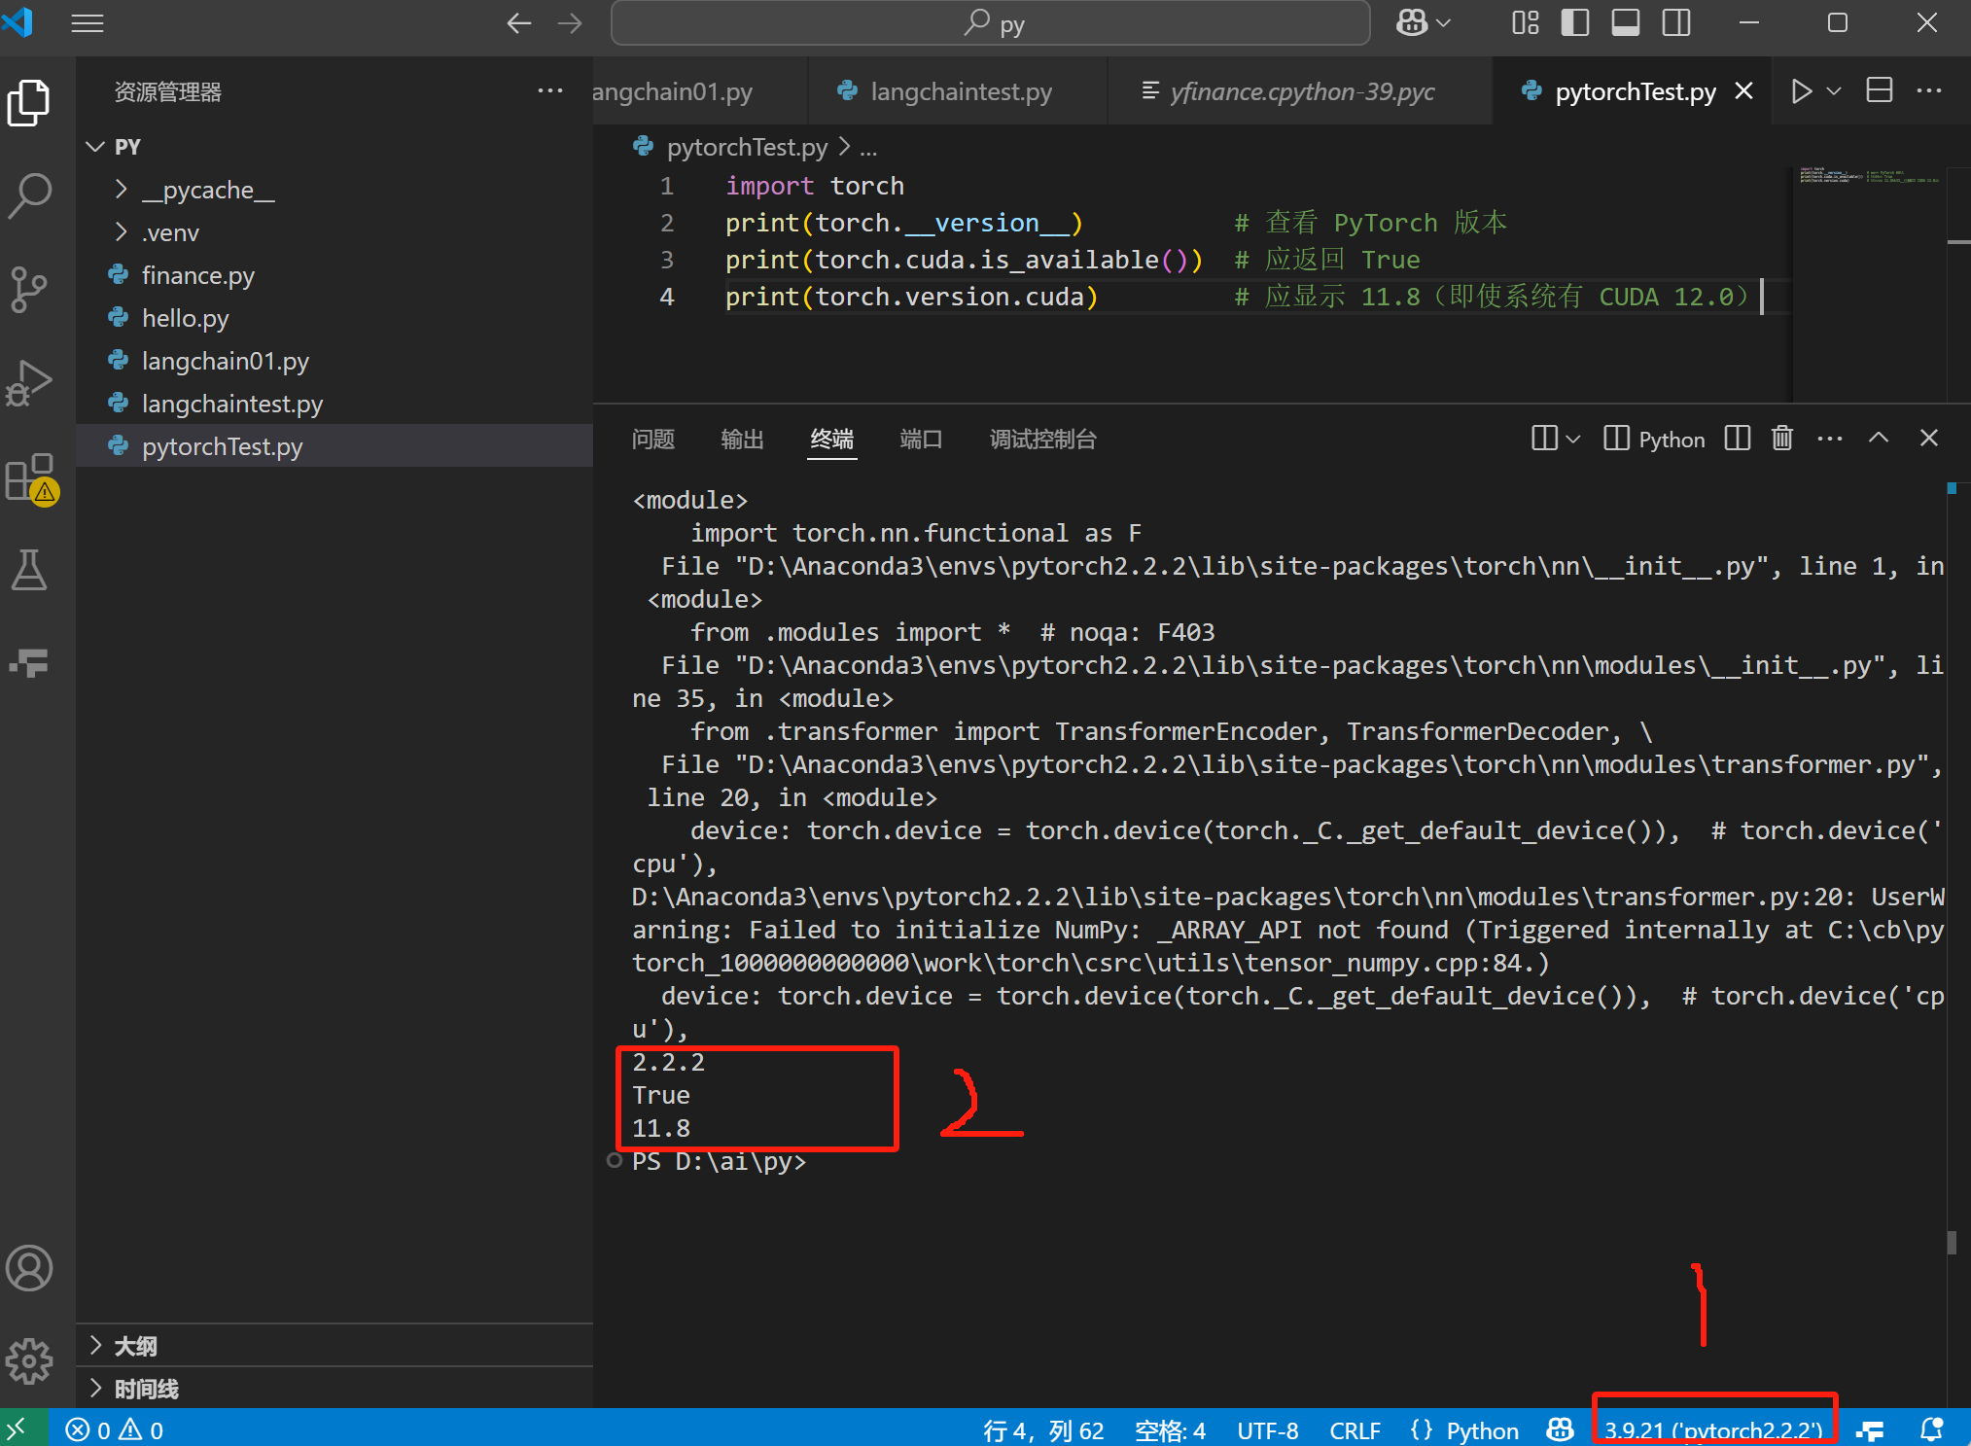Image resolution: width=1971 pixels, height=1446 pixels.
Task: Select the pytorch2.2.2 Python interpreter in status bar
Action: 1713,1429
